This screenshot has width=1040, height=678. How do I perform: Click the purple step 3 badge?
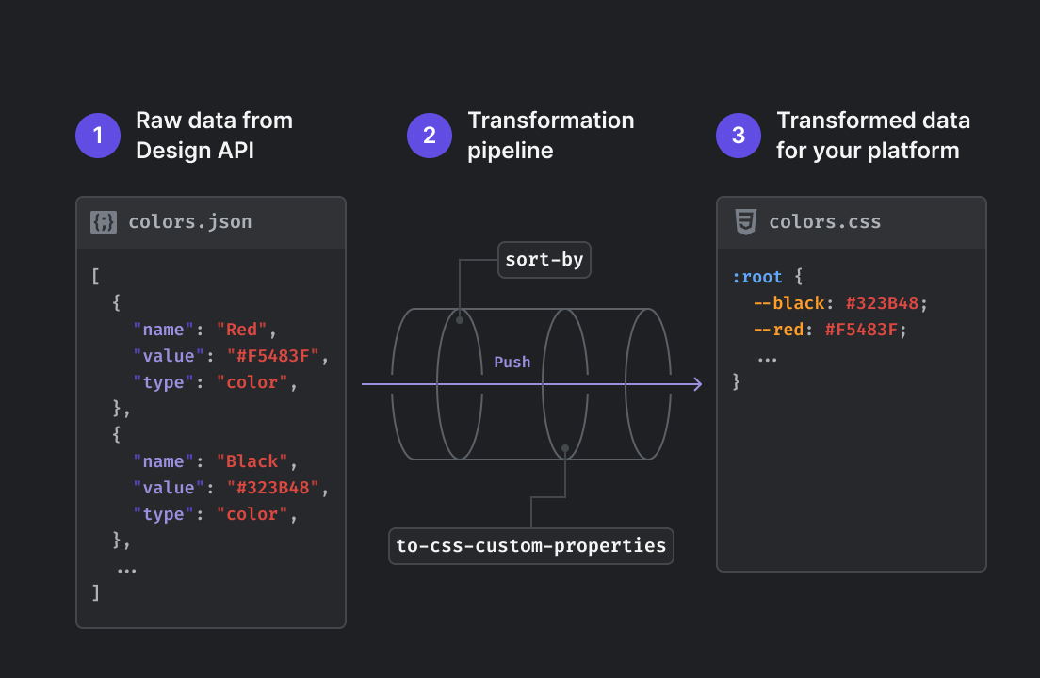pyautogui.click(x=739, y=136)
